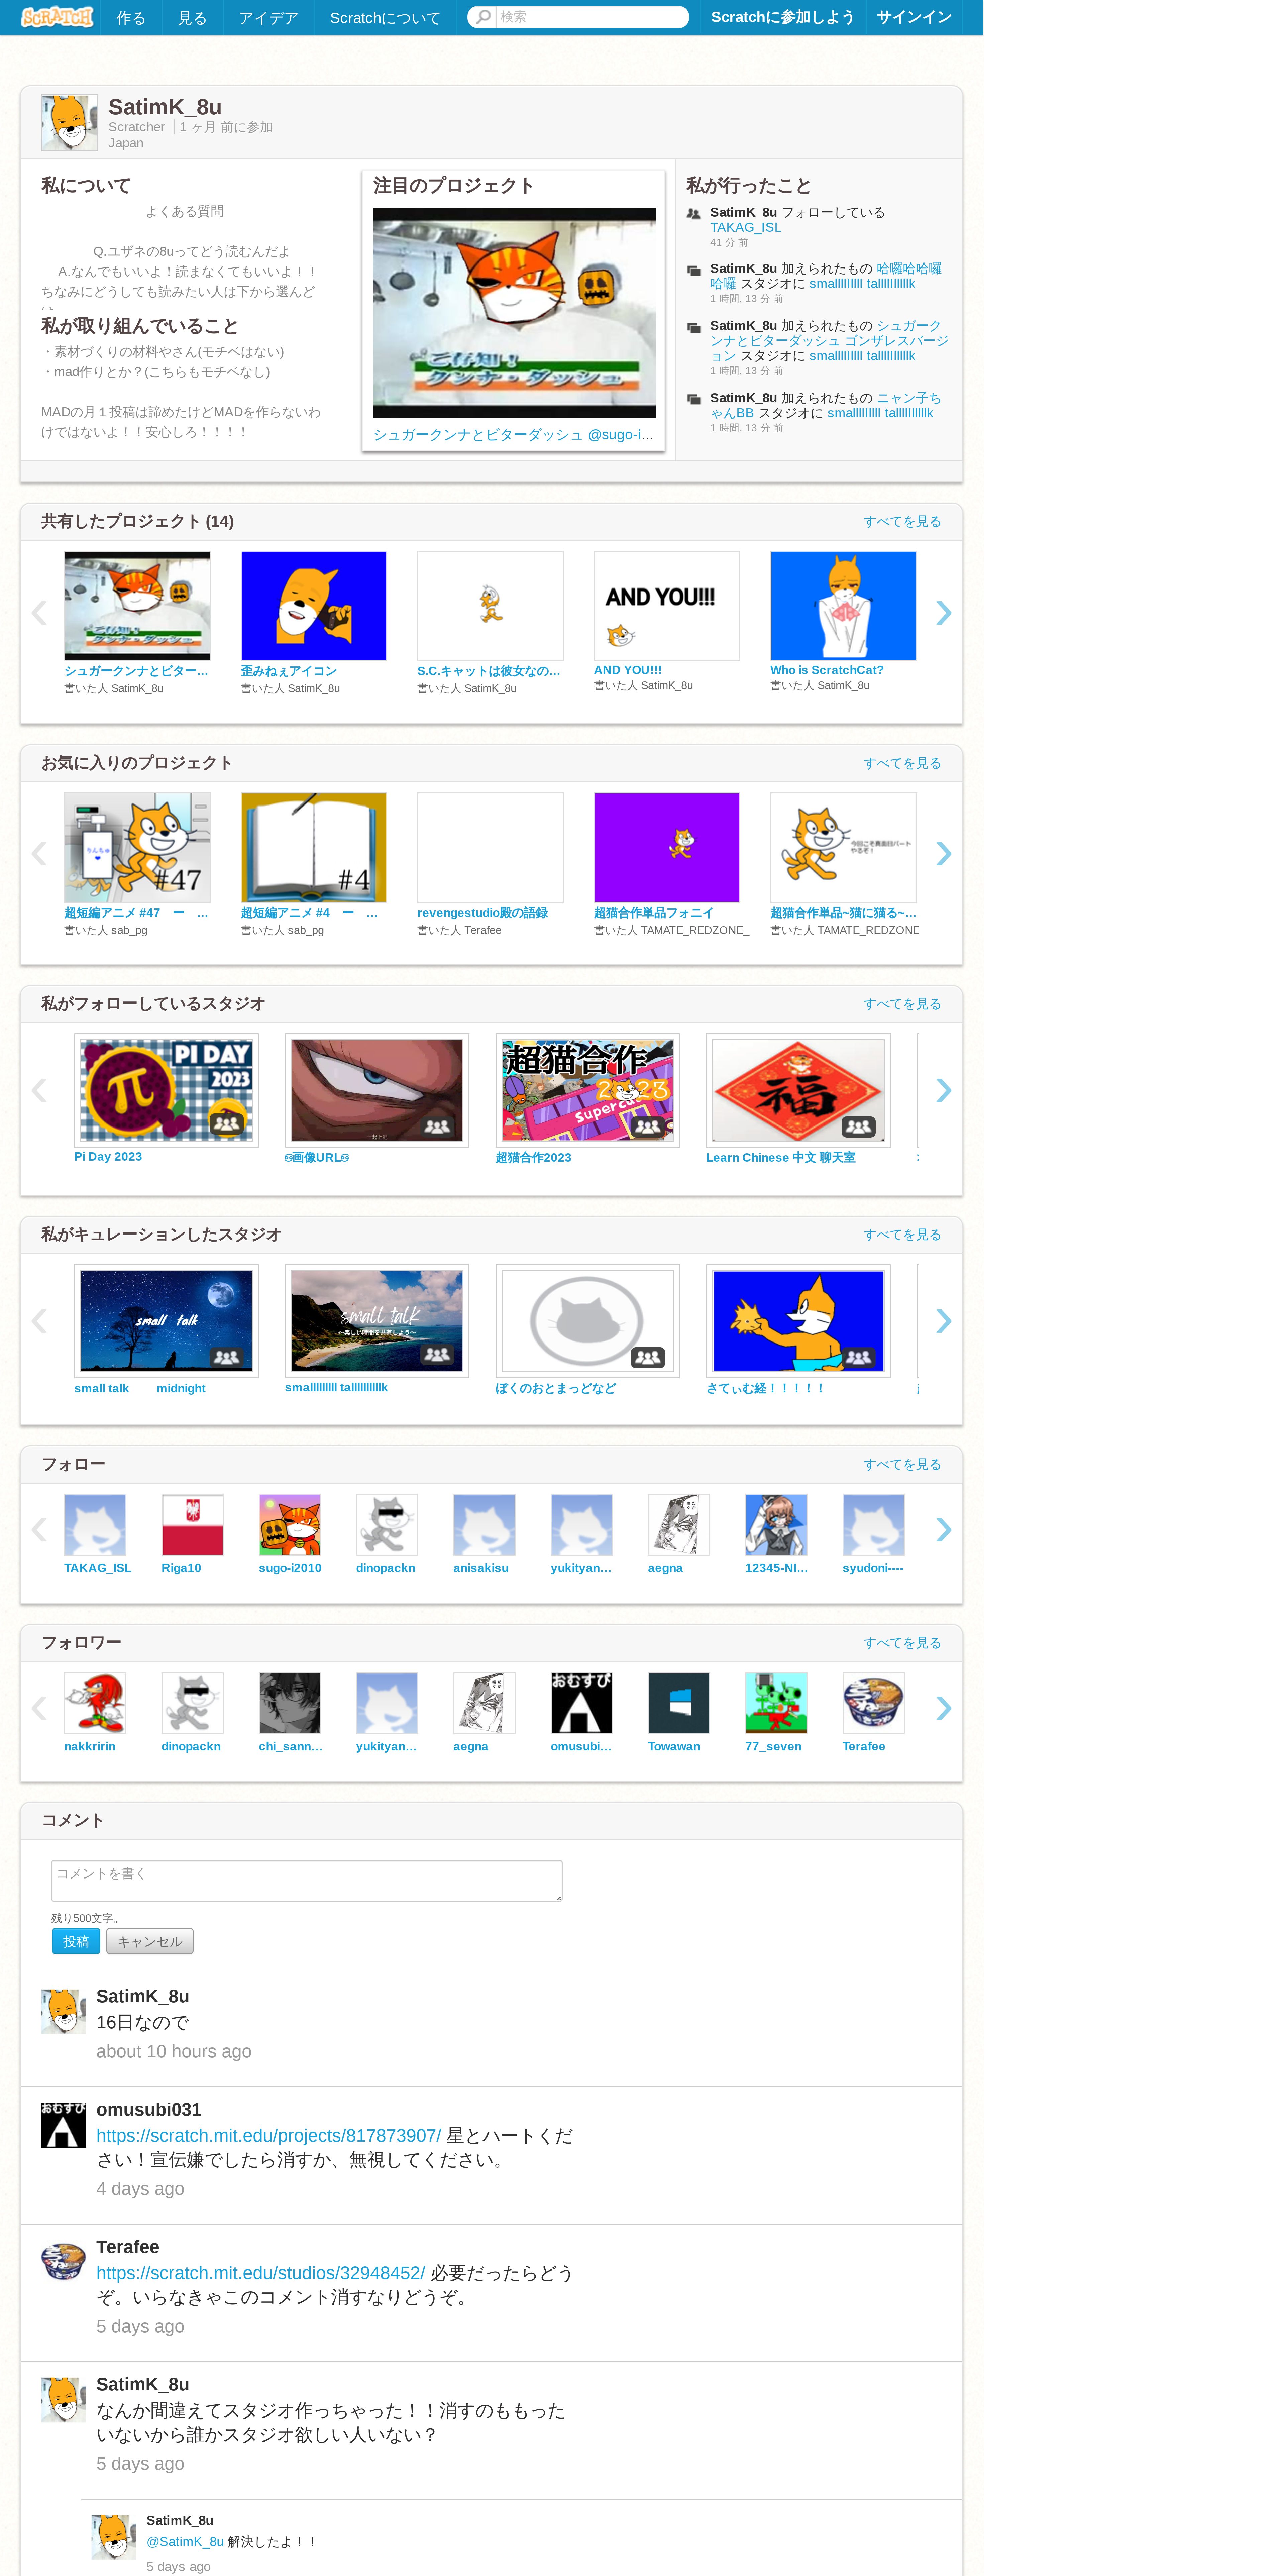Open Scratchについて menu item
1288x2576 pixels.
point(385,18)
